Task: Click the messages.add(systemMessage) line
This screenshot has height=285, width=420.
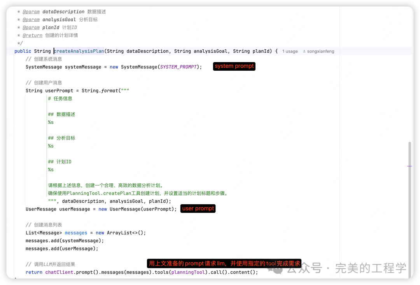Action: 65,241
